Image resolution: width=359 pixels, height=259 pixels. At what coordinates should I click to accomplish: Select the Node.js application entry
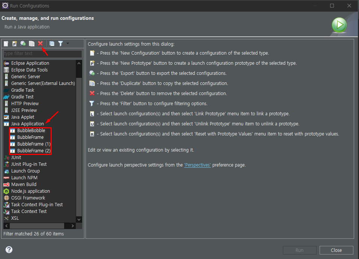pyautogui.click(x=30, y=191)
